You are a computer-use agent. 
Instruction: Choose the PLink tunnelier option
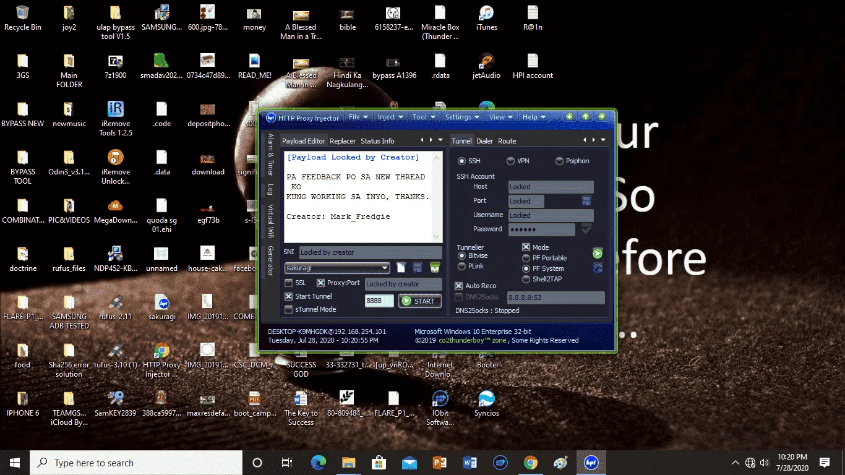click(461, 266)
